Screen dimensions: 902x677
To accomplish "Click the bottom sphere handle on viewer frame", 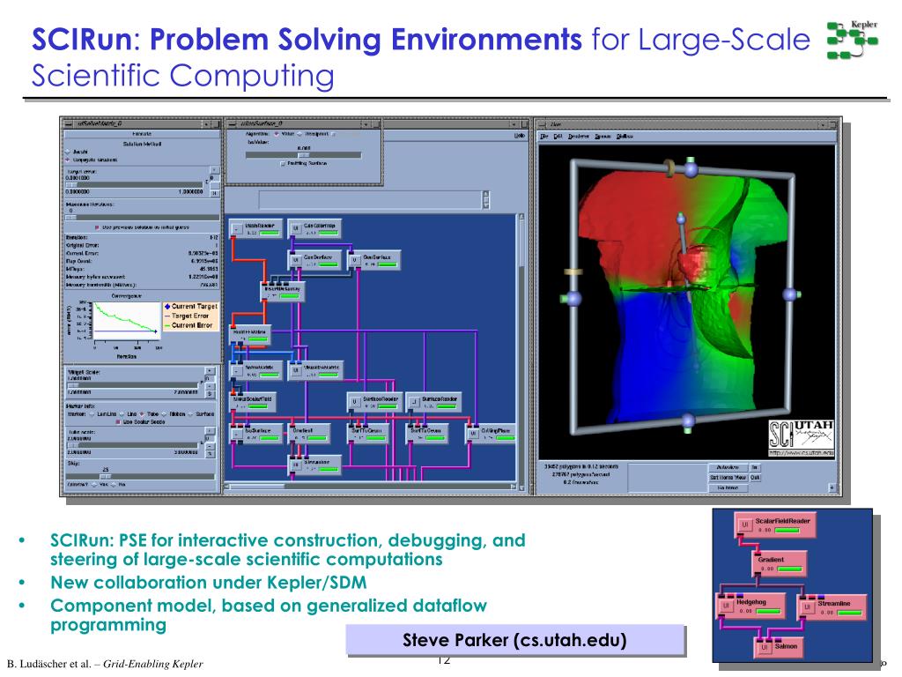I will (x=689, y=420).
